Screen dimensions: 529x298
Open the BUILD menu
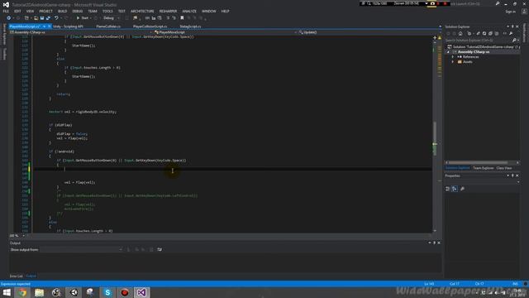coord(63,11)
